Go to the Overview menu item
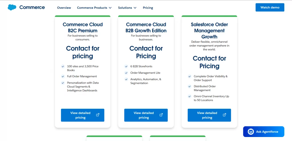 click(64, 8)
